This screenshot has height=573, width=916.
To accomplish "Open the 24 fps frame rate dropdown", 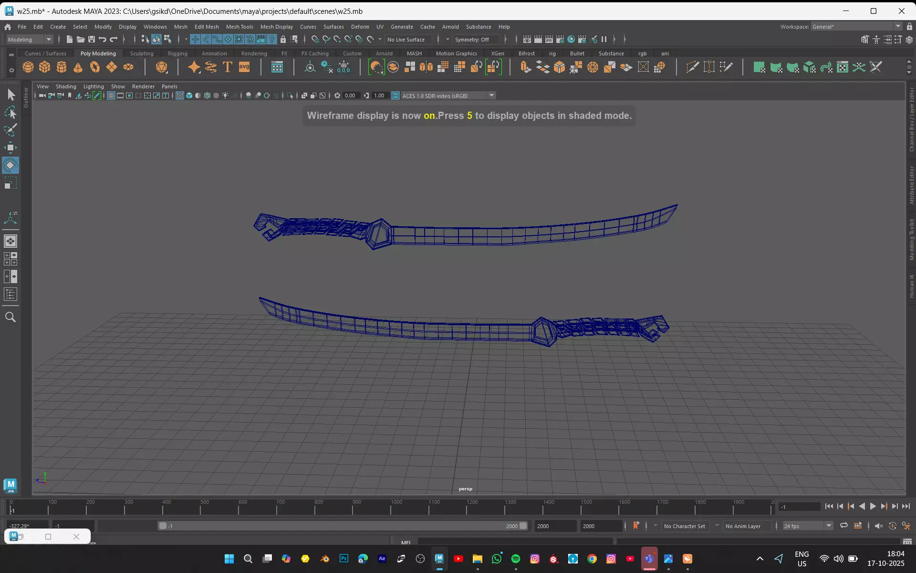I will click(807, 526).
